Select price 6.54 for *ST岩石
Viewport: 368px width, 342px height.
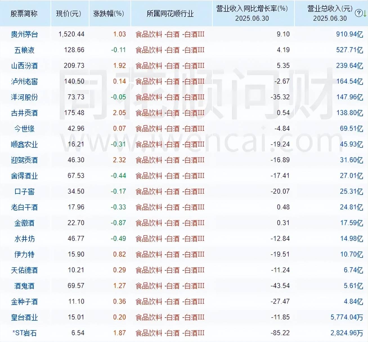tap(78, 333)
